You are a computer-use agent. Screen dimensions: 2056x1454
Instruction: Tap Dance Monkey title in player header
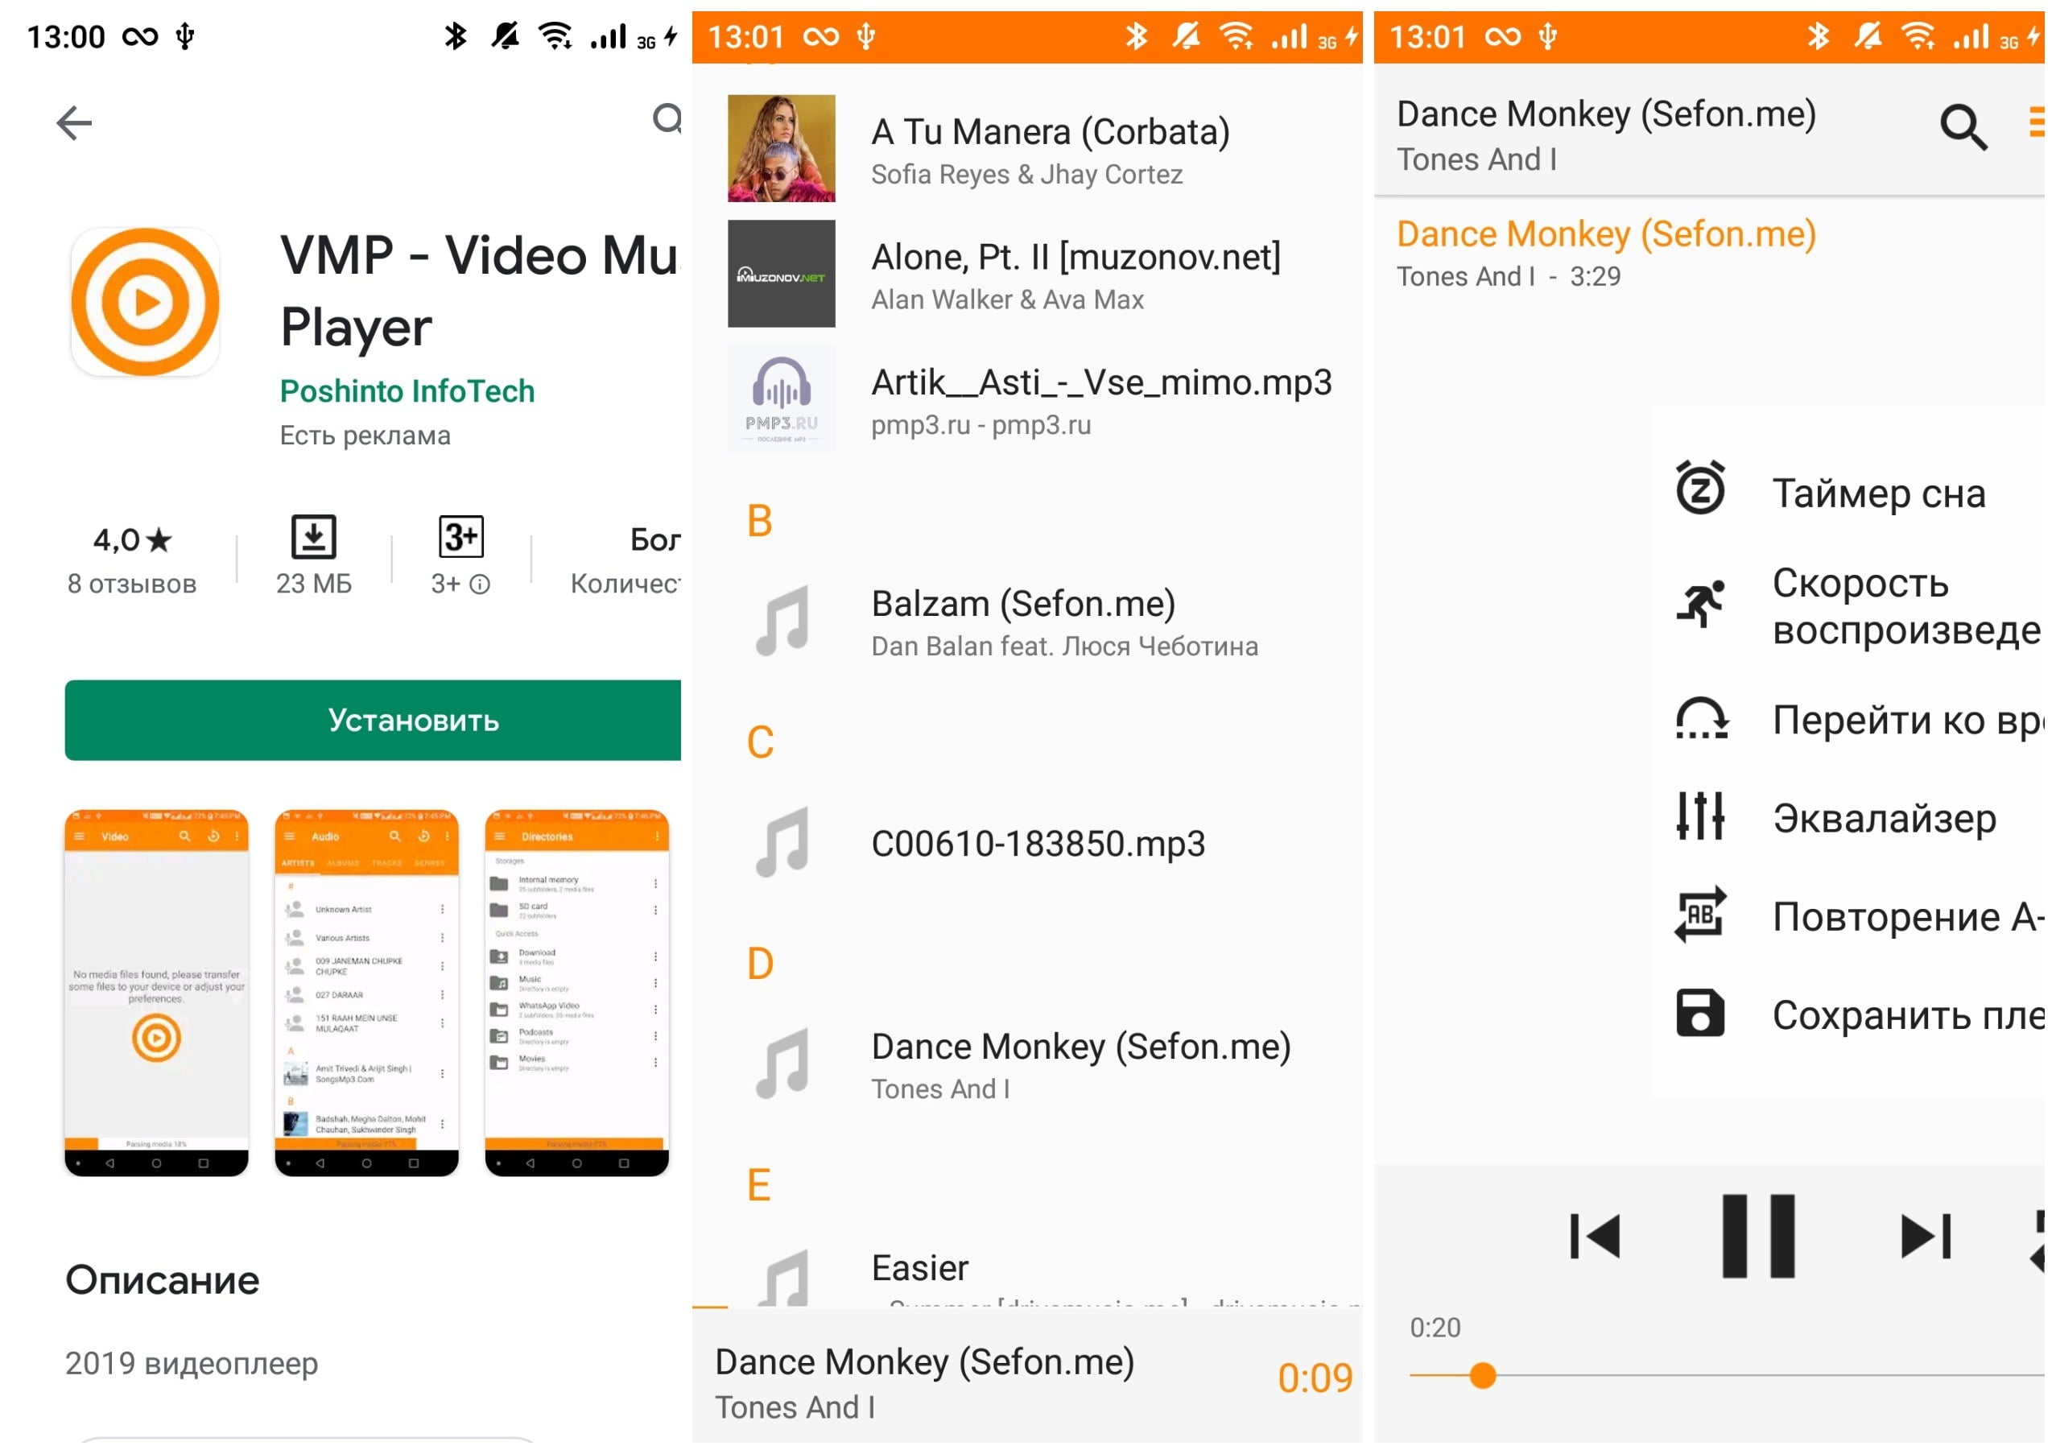[1608, 114]
